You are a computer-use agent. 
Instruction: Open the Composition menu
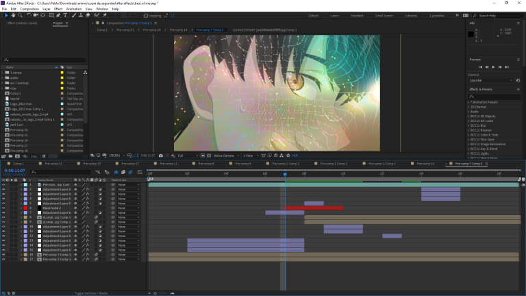tap(29, 9)
